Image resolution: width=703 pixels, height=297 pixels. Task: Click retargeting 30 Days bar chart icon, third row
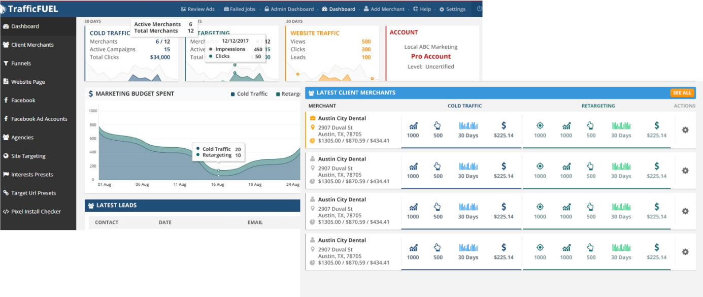(621, 207)
